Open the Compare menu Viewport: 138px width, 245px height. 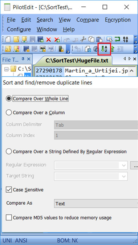88,20
